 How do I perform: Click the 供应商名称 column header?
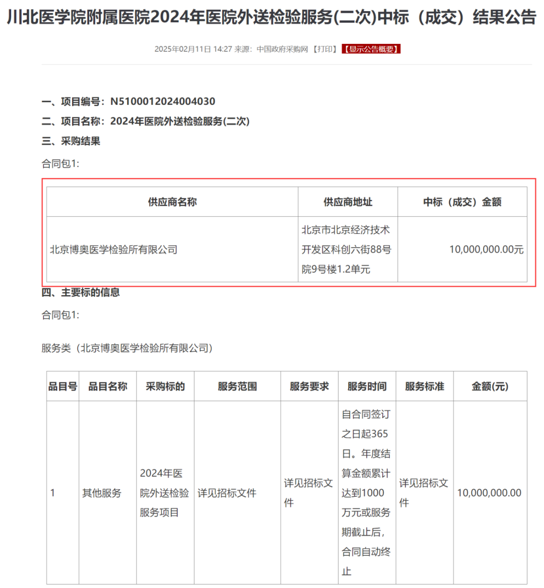(x=172, y=202)
